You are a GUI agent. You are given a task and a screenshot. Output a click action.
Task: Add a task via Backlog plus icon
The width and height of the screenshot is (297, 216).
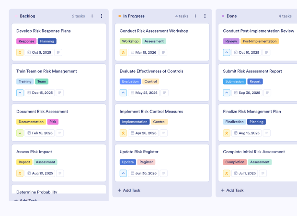[x=92, y=16]
